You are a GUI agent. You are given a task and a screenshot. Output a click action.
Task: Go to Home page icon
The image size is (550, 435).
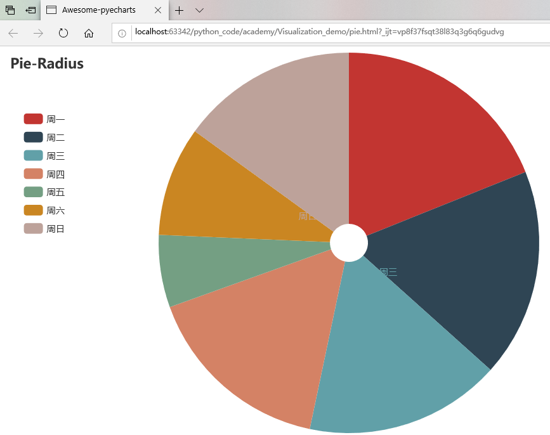click(89, 34)
